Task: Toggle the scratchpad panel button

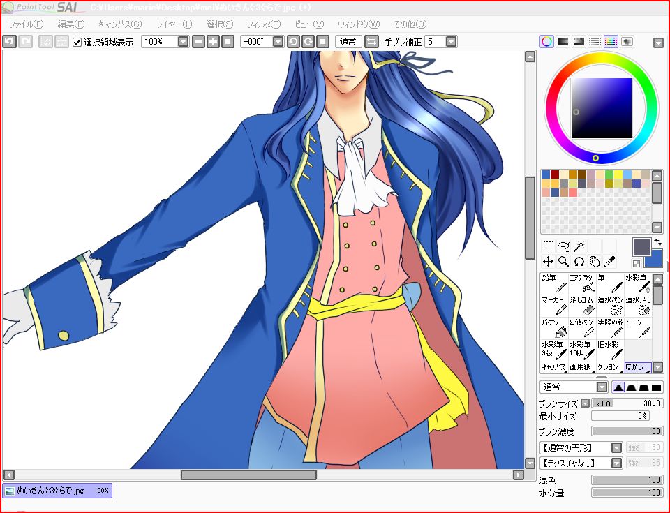Action: [x=627, y=41]
